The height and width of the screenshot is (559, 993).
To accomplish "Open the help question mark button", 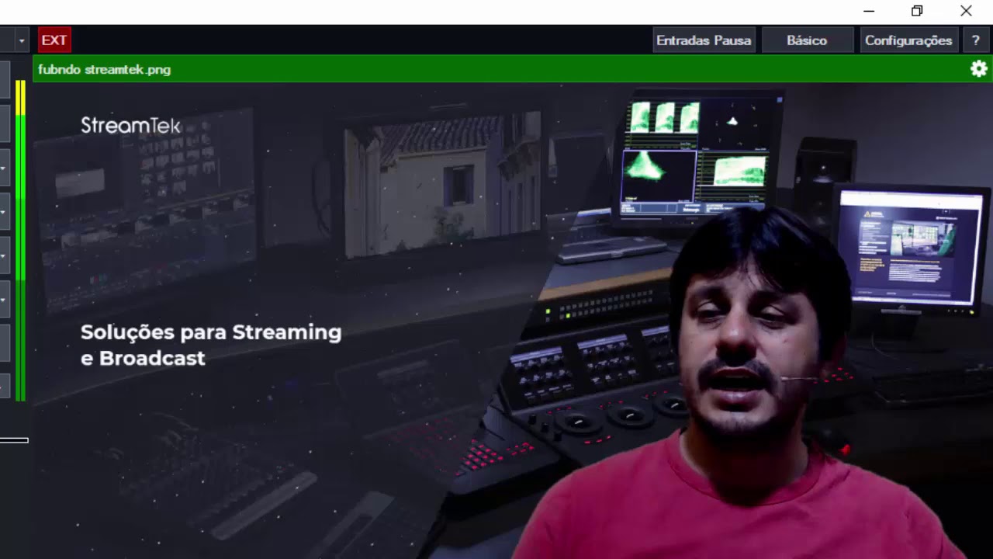I will [976, 40].
